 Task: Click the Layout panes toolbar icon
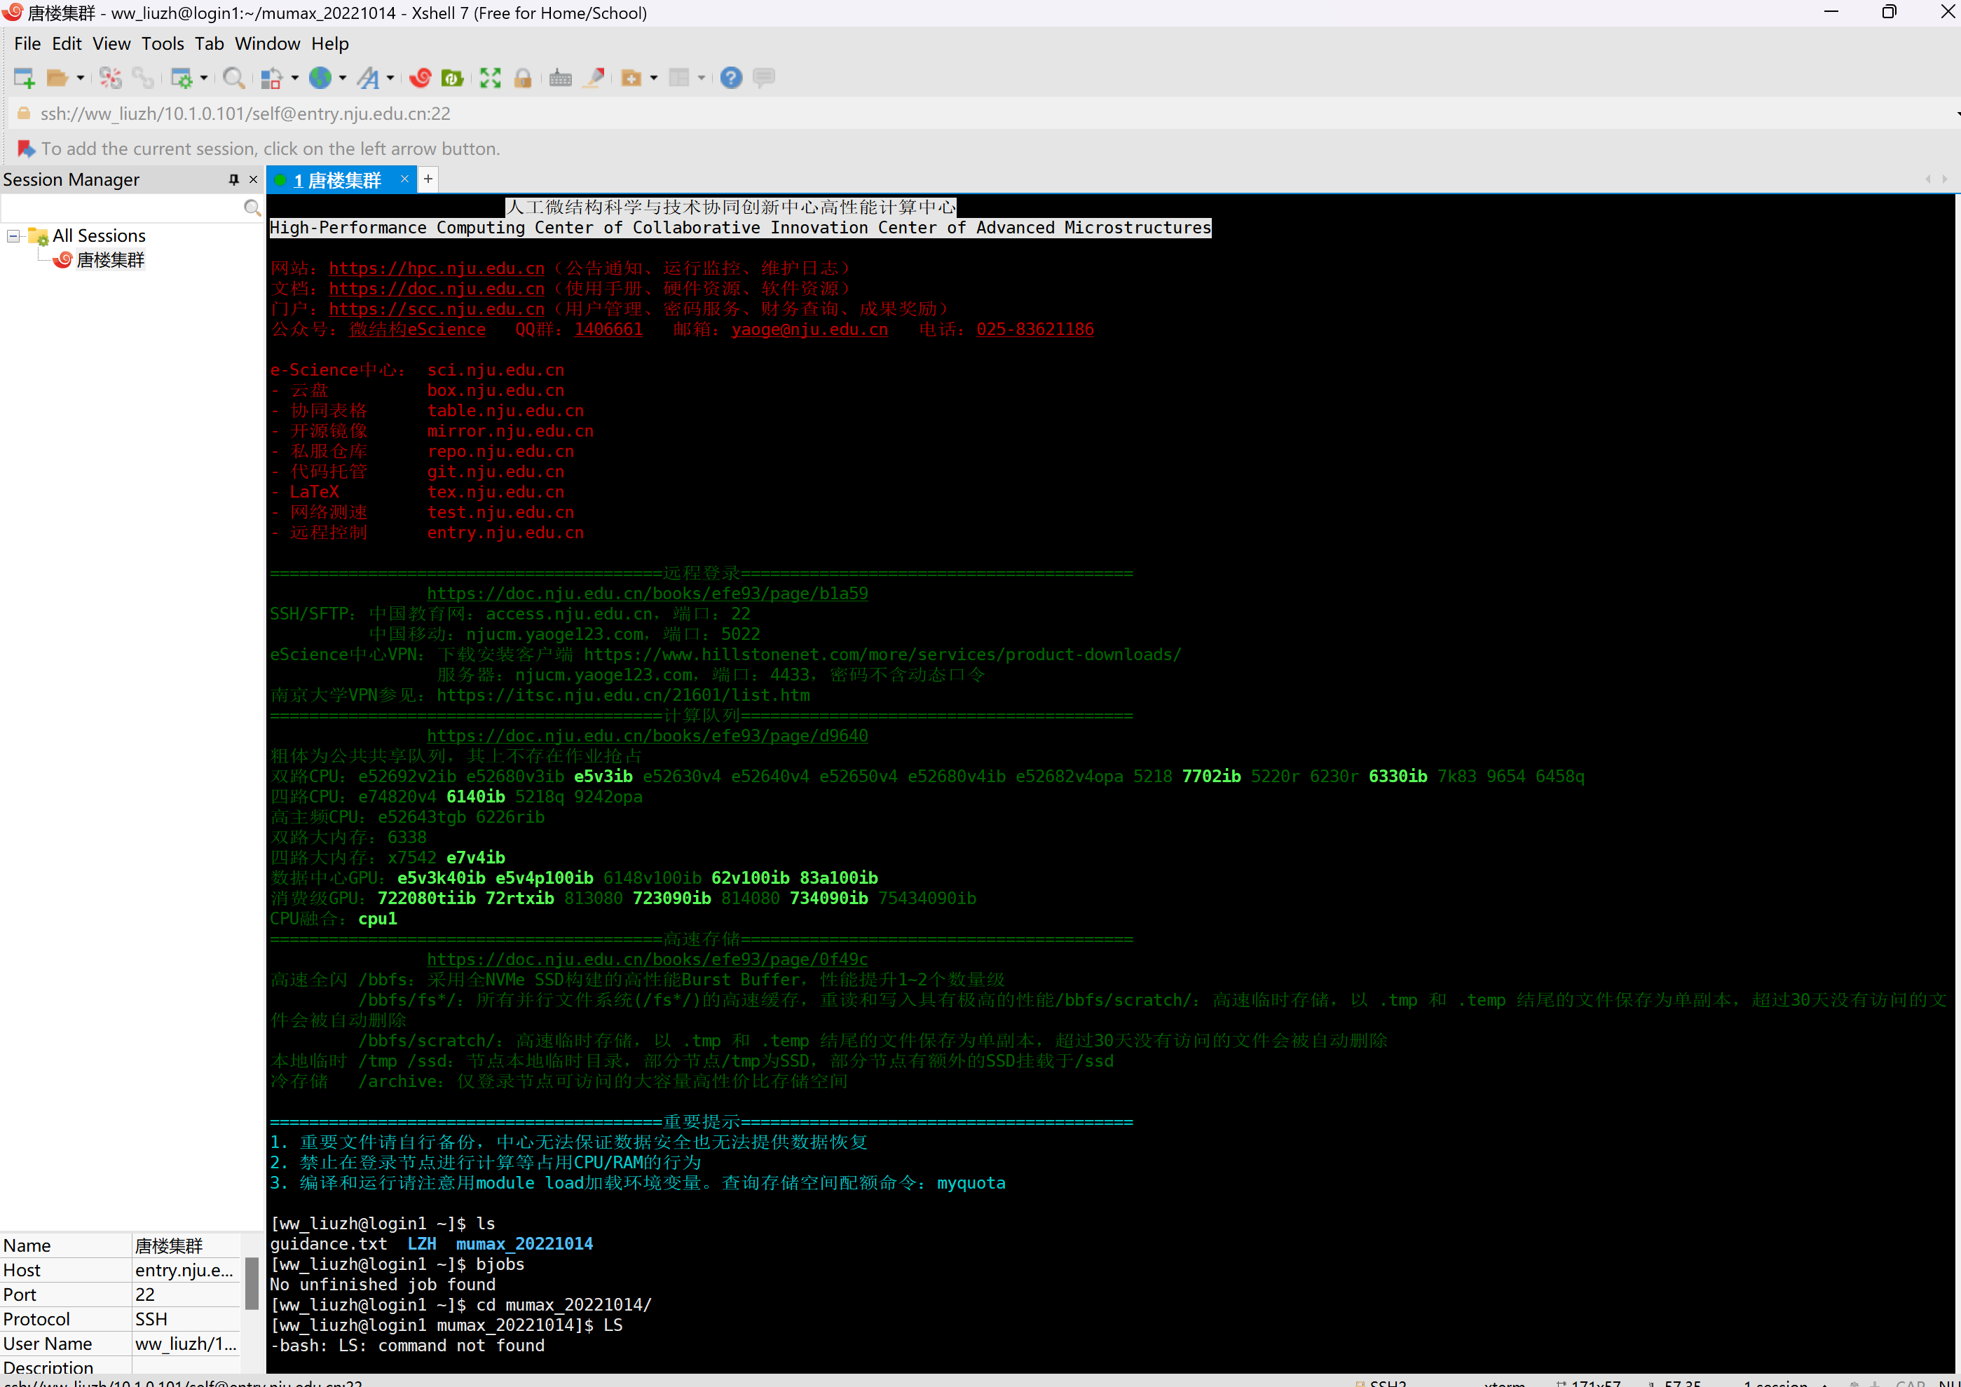click(x=679, y=78)
